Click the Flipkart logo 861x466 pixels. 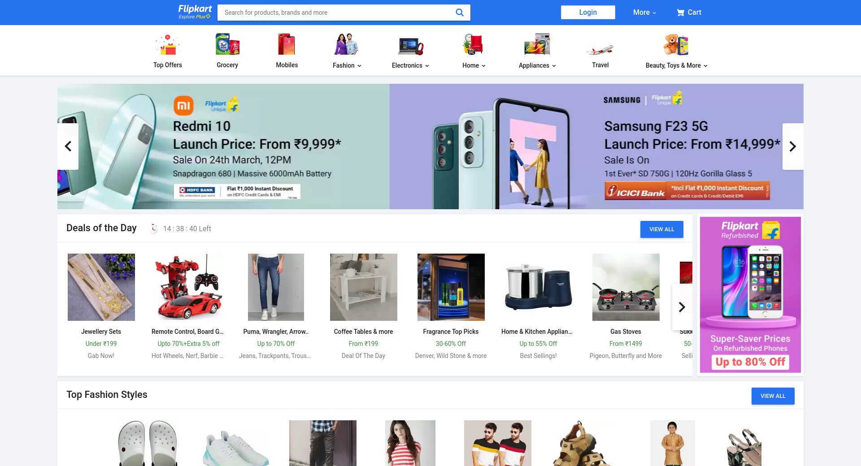pos(195,12)
